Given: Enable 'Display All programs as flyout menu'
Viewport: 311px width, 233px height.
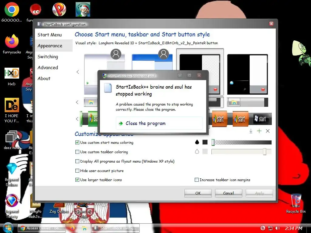Looking at the screenshot, I should coord(77,161).
